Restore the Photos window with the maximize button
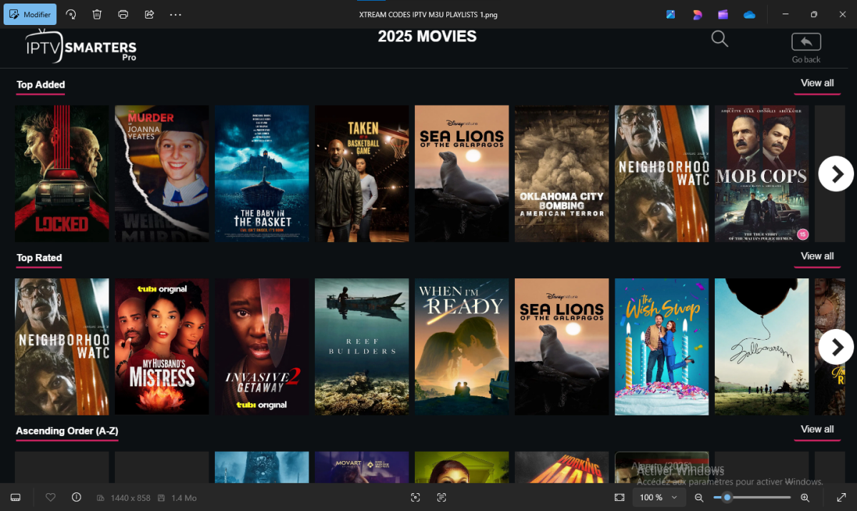This screenshot has width=857, height=511. tap(813, 14)
